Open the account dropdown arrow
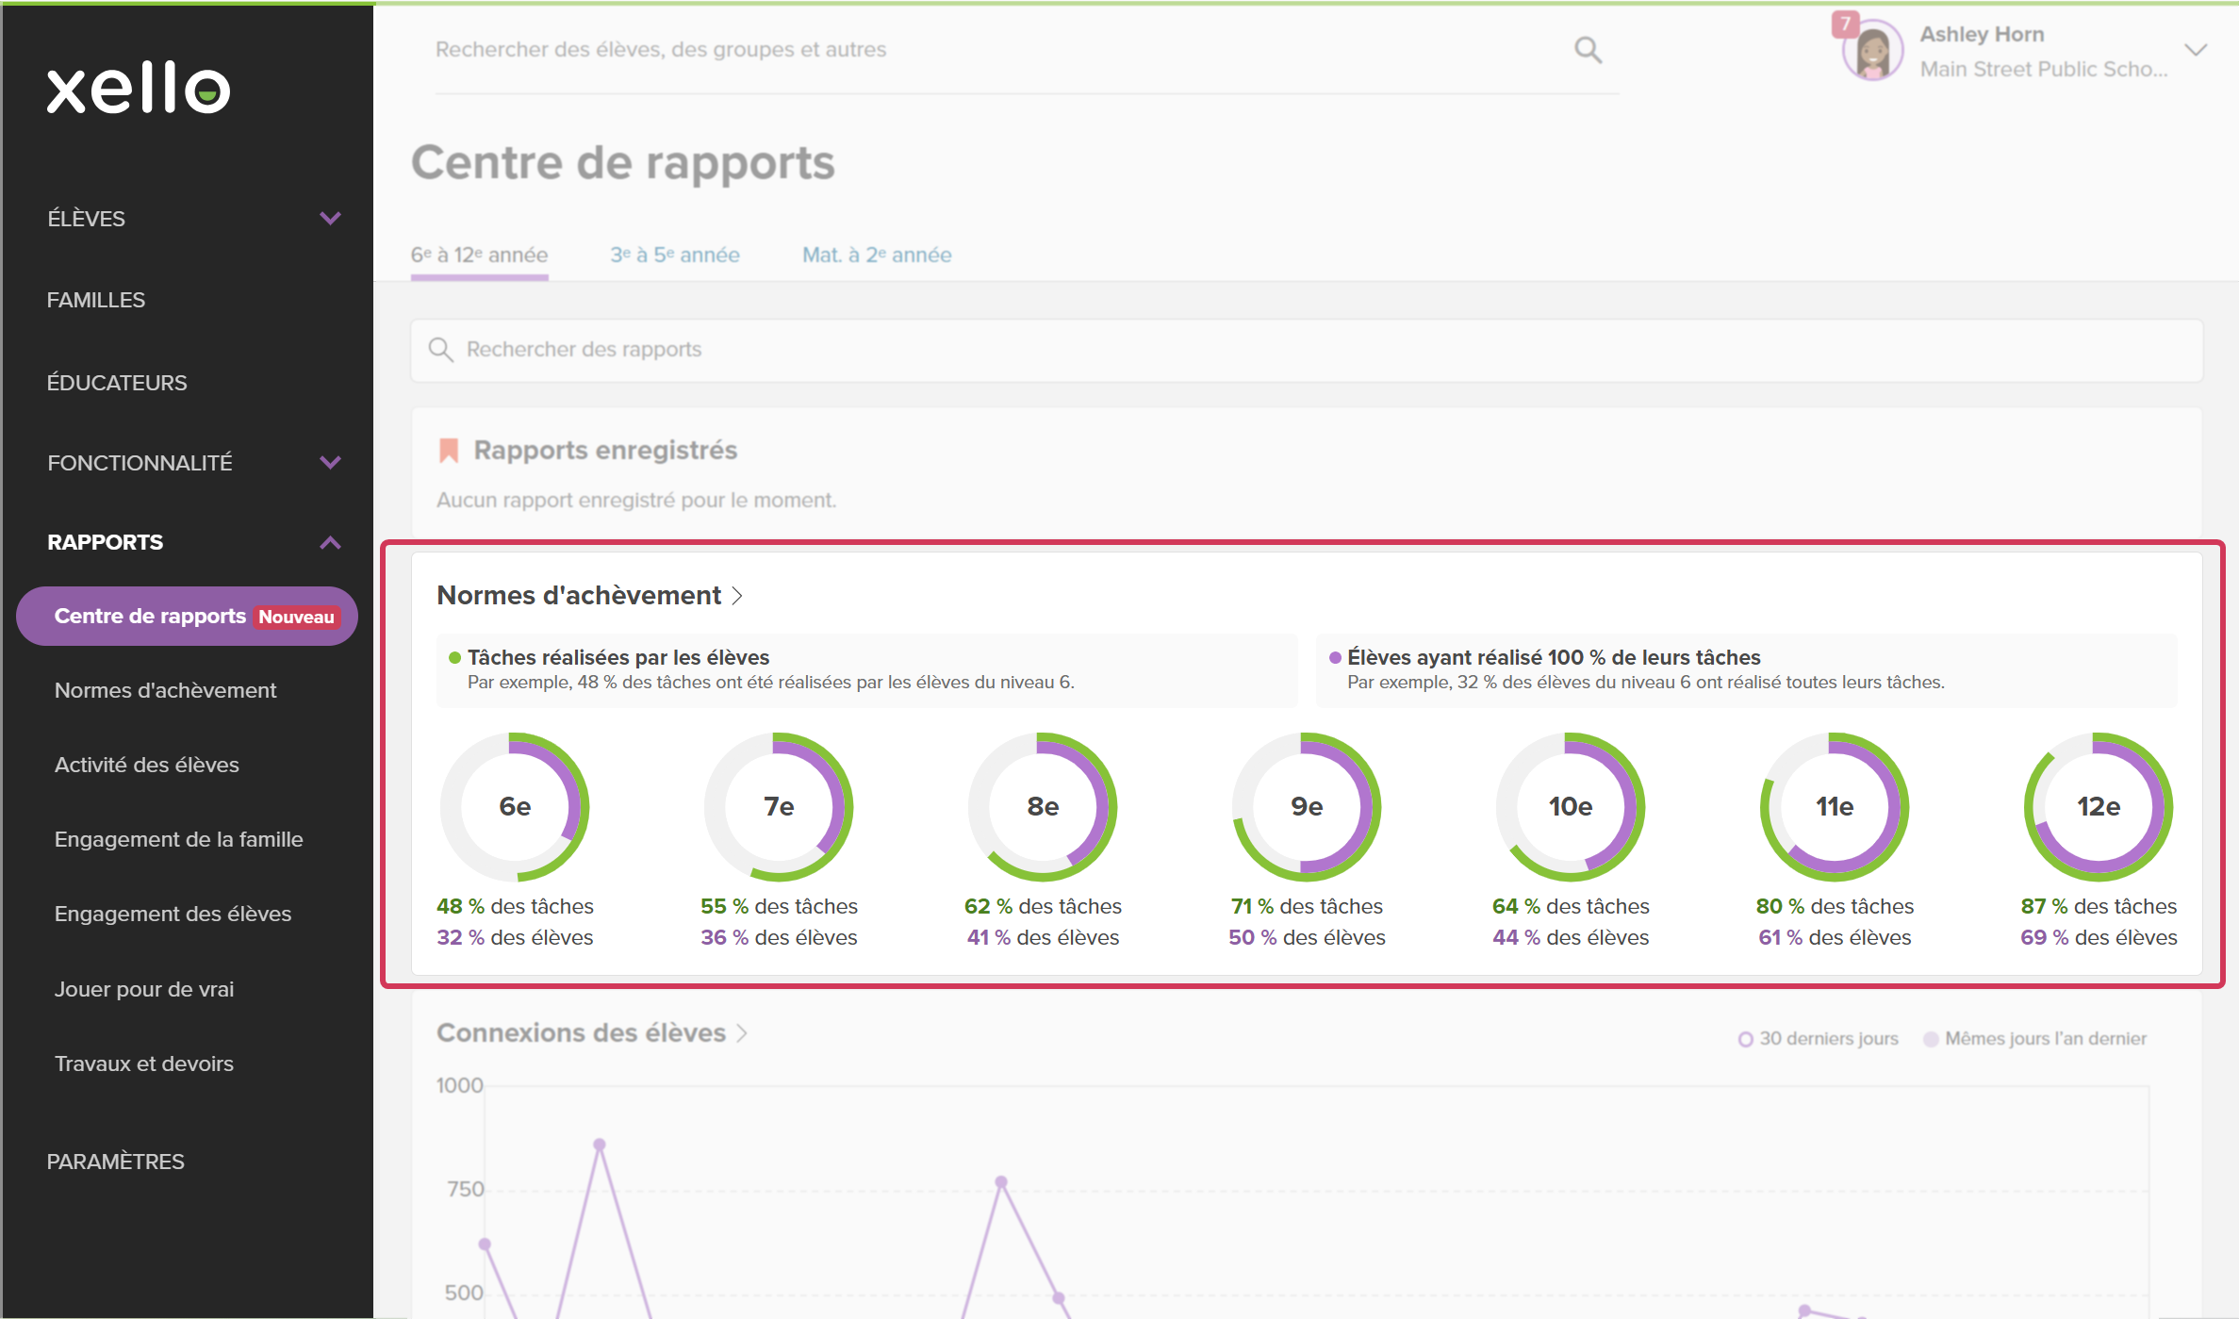 (2196, 50)
